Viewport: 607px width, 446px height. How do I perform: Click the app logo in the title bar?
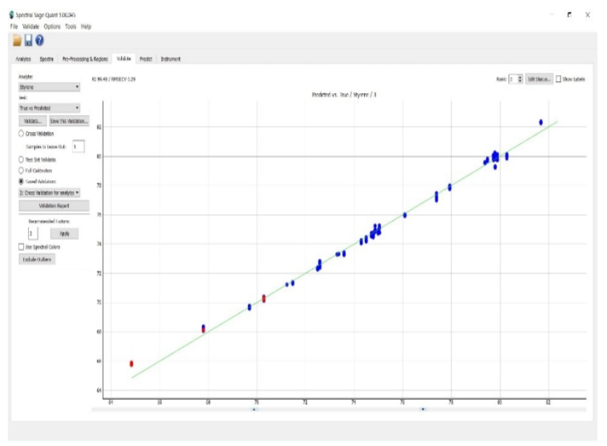pyautogui.click(x=12, y=14)
